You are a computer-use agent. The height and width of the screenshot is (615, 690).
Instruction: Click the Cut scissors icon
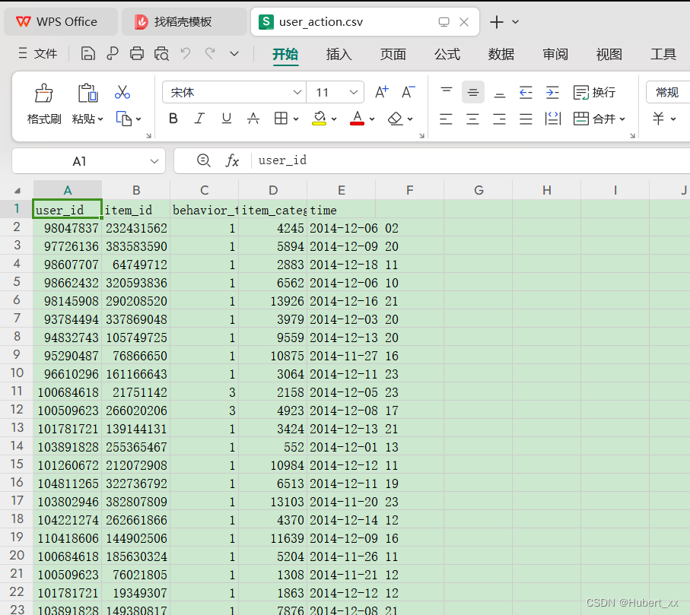(x=122, y=92)
